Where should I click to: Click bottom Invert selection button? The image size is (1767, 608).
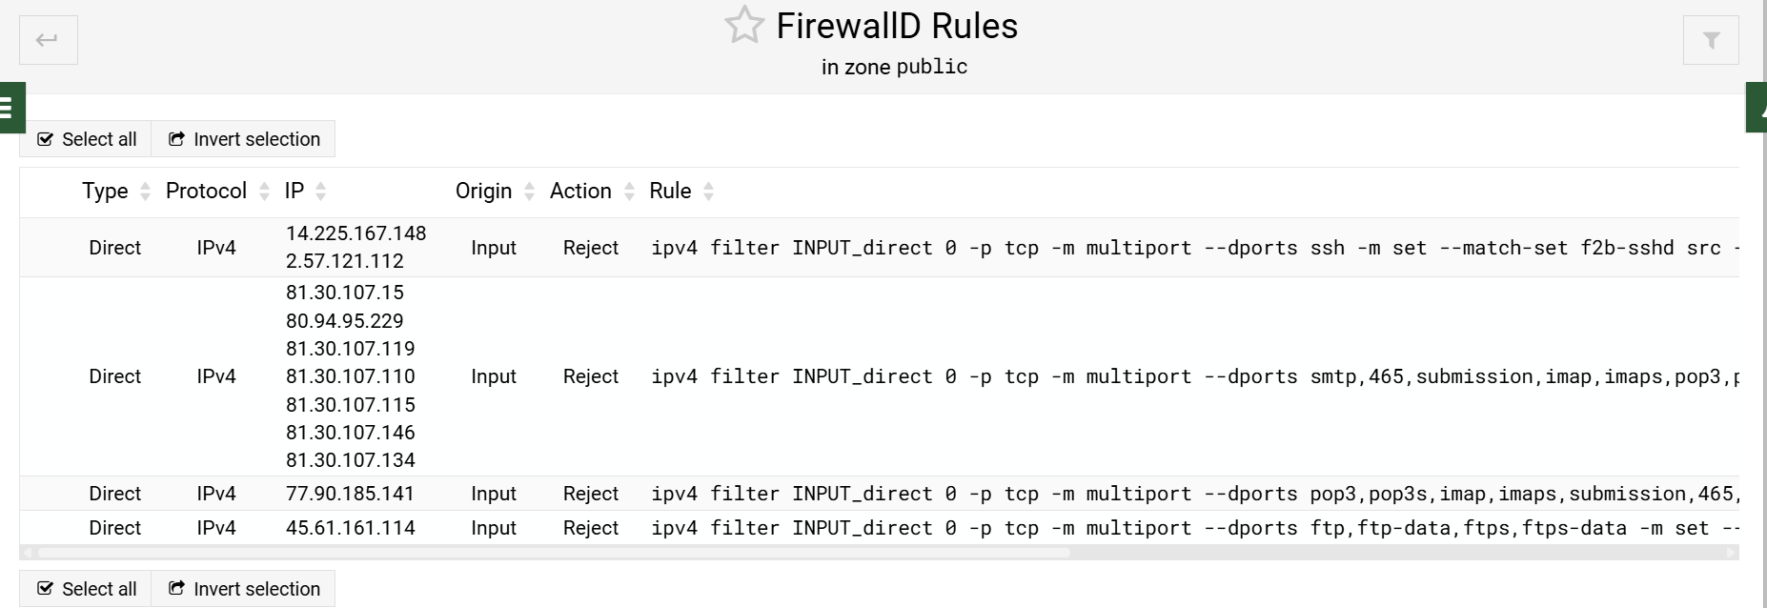(x=244, y=589)
